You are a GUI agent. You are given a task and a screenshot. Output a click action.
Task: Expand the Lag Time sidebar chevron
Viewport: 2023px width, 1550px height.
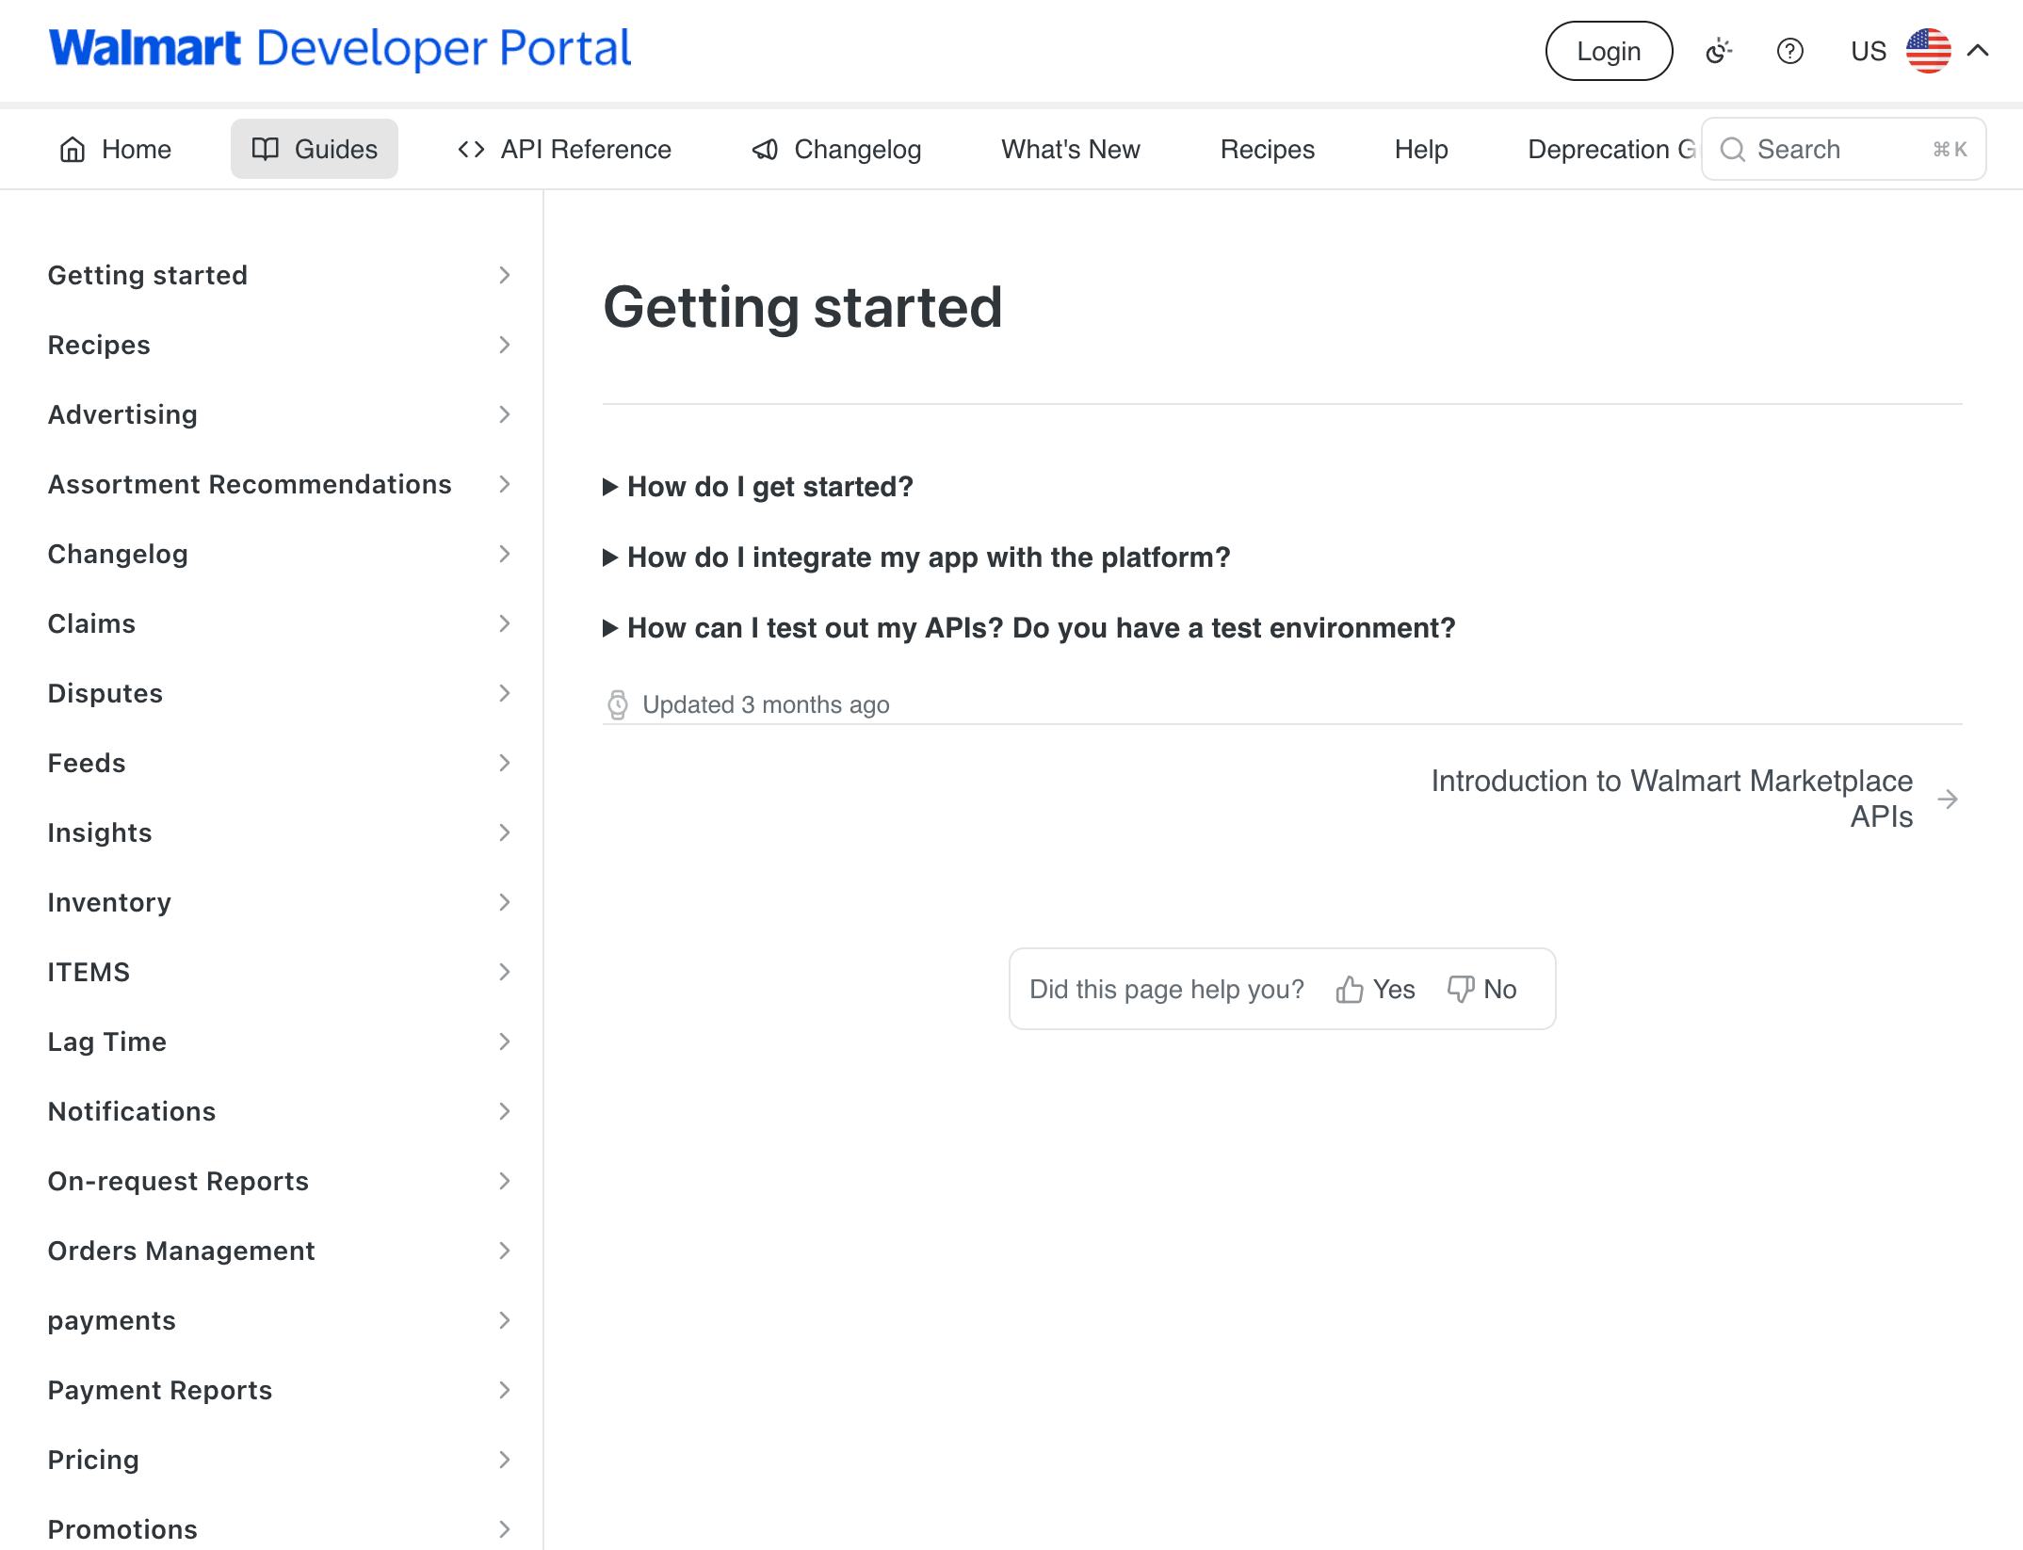click(x=505, y=1041)
